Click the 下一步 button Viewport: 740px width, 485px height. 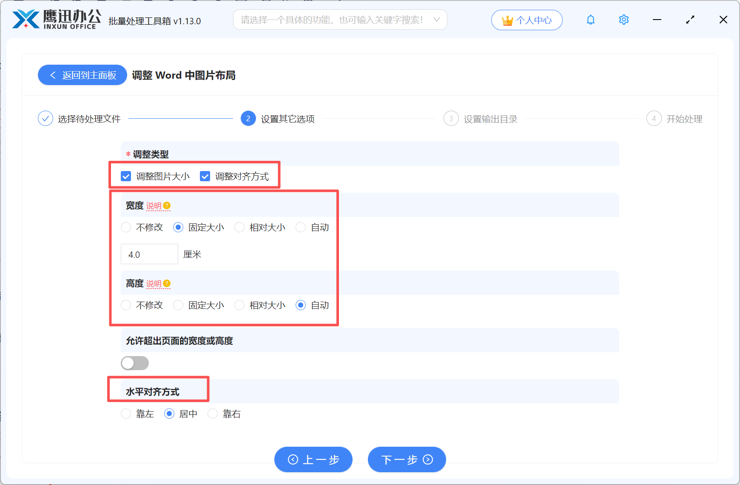pyautogui.click(x=407, y=459)
